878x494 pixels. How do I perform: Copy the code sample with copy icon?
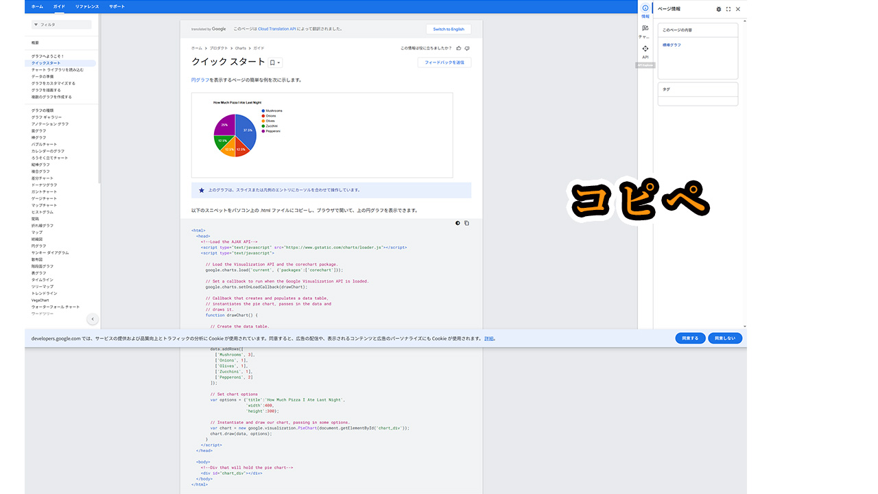466,223
